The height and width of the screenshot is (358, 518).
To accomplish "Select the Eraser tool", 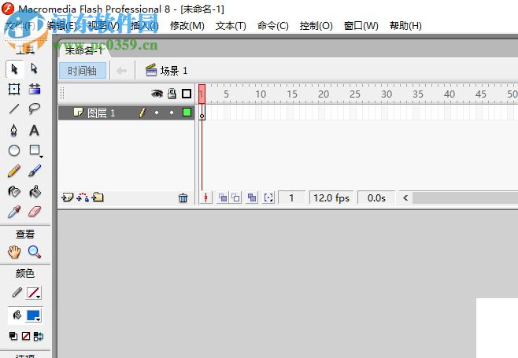I will pos(35,212).
